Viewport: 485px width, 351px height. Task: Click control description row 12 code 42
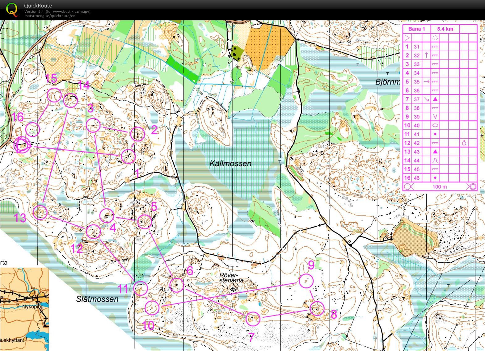[440, 143]
